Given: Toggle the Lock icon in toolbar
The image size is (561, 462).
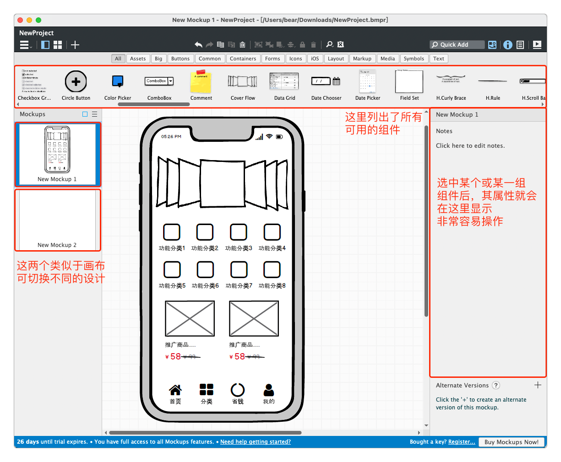Looking at the screenshot, I should tap(302, 44).
